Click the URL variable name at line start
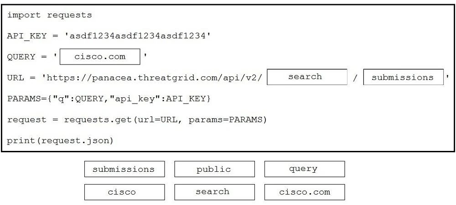 pyautogui.click(x=15, y=78)
